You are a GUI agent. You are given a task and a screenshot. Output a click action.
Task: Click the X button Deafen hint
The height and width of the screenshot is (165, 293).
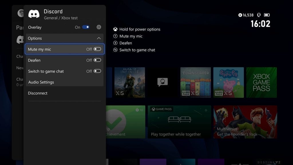point(115,43)
